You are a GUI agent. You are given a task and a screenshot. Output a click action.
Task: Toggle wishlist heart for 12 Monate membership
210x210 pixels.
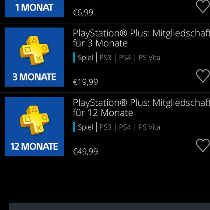tap(203, 145)
